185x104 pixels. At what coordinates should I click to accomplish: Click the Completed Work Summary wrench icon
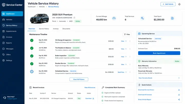pos(103,88)
